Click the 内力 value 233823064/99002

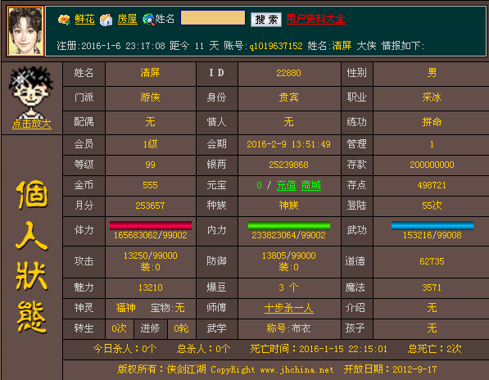(288, 235)
